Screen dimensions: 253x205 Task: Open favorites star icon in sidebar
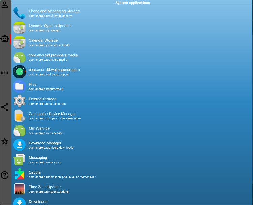point(5,141)
